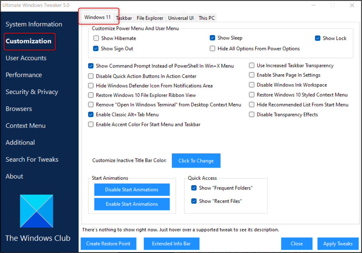Screen dimensions: 362x253
Task: Apply Tweaks
Action: 338,243
